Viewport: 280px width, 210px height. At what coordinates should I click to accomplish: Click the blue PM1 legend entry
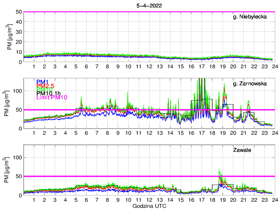point(42,82)
